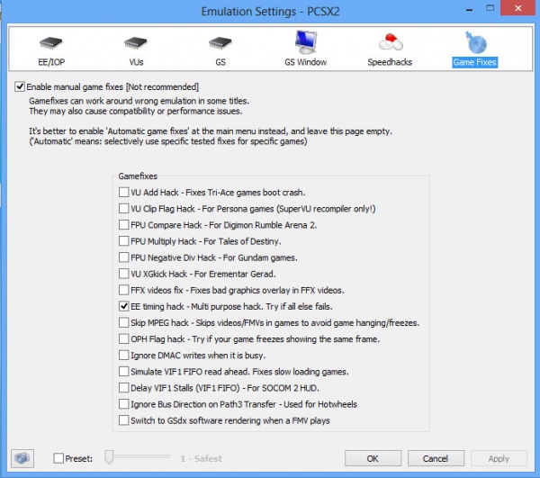Disable the EE timing hack checkbox
The height and width of the screenshot is (478, 540).
click(x=123, y=306)
